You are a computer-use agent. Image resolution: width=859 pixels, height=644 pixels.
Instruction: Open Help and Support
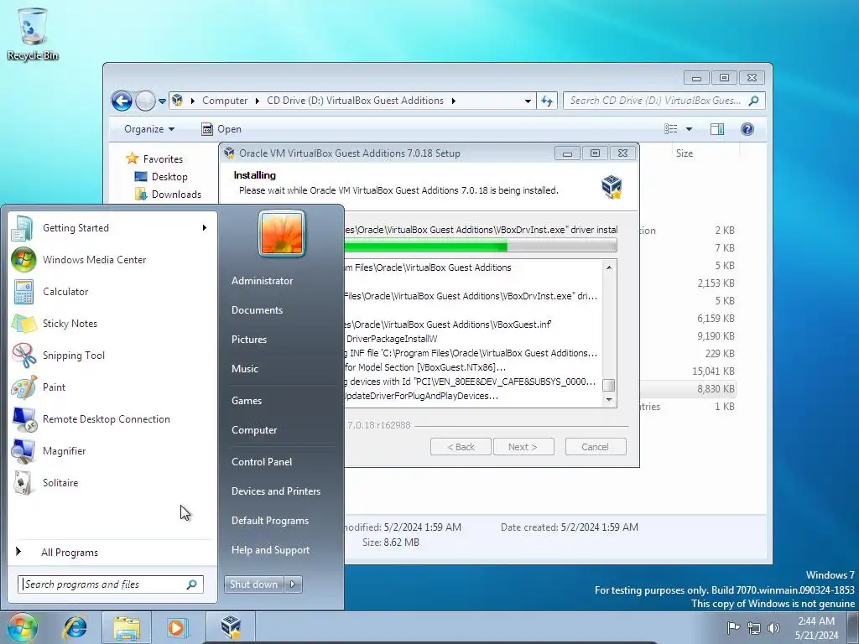coord(270,550)
